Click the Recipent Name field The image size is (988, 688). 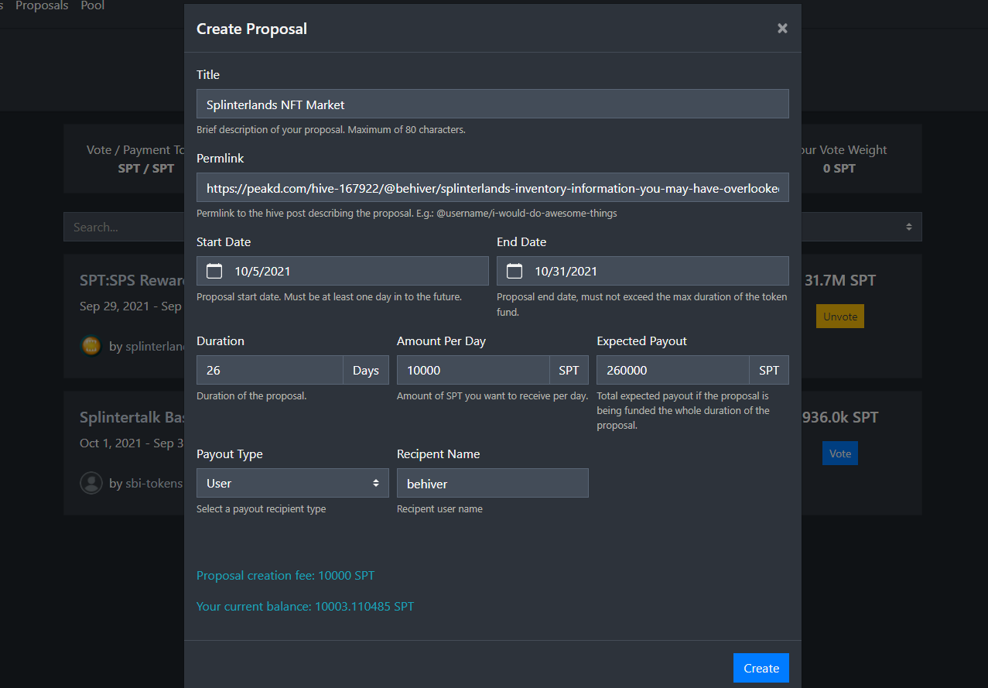point(493,483)
